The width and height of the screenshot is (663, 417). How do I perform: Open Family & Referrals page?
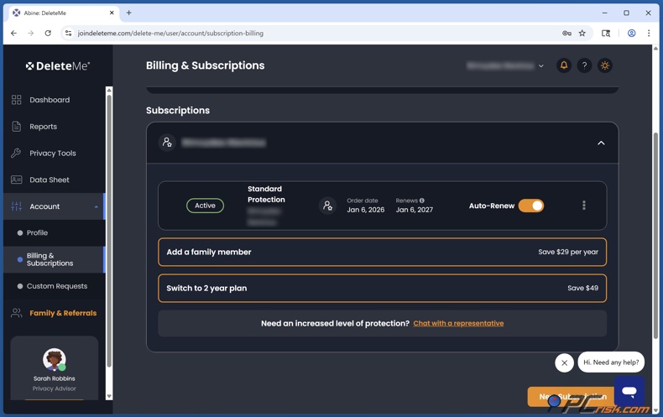(x=62, y=313)
